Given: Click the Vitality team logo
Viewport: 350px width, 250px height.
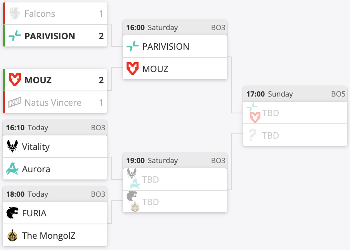Looking at the screenshot, I should (x=12, y=147).
